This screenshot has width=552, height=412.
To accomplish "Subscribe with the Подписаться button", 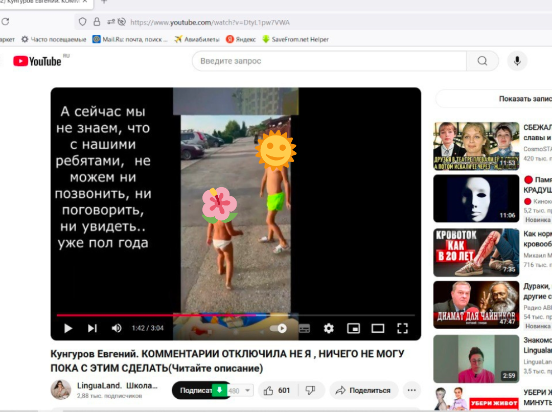I will 196,390.
